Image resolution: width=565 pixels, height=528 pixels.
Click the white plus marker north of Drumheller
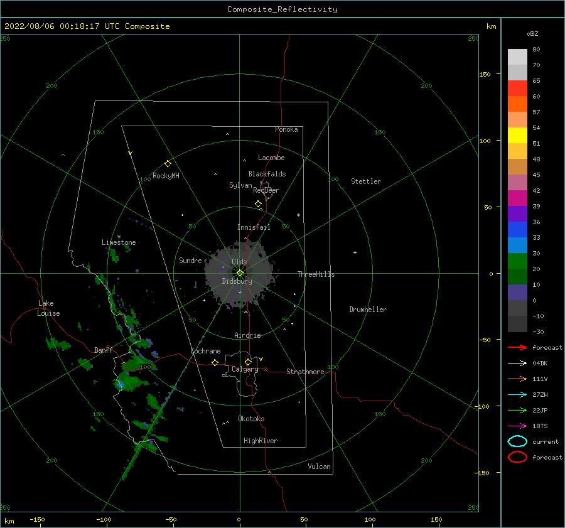(355, 252)
